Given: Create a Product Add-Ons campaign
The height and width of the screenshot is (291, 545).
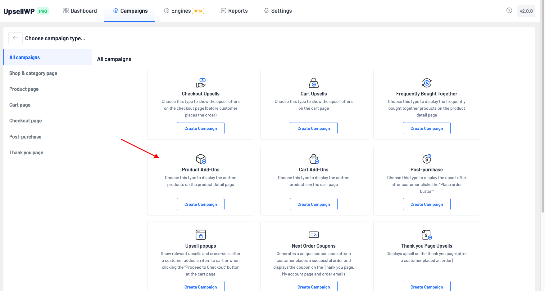Looking at the screenshot, I should [201, 204].
